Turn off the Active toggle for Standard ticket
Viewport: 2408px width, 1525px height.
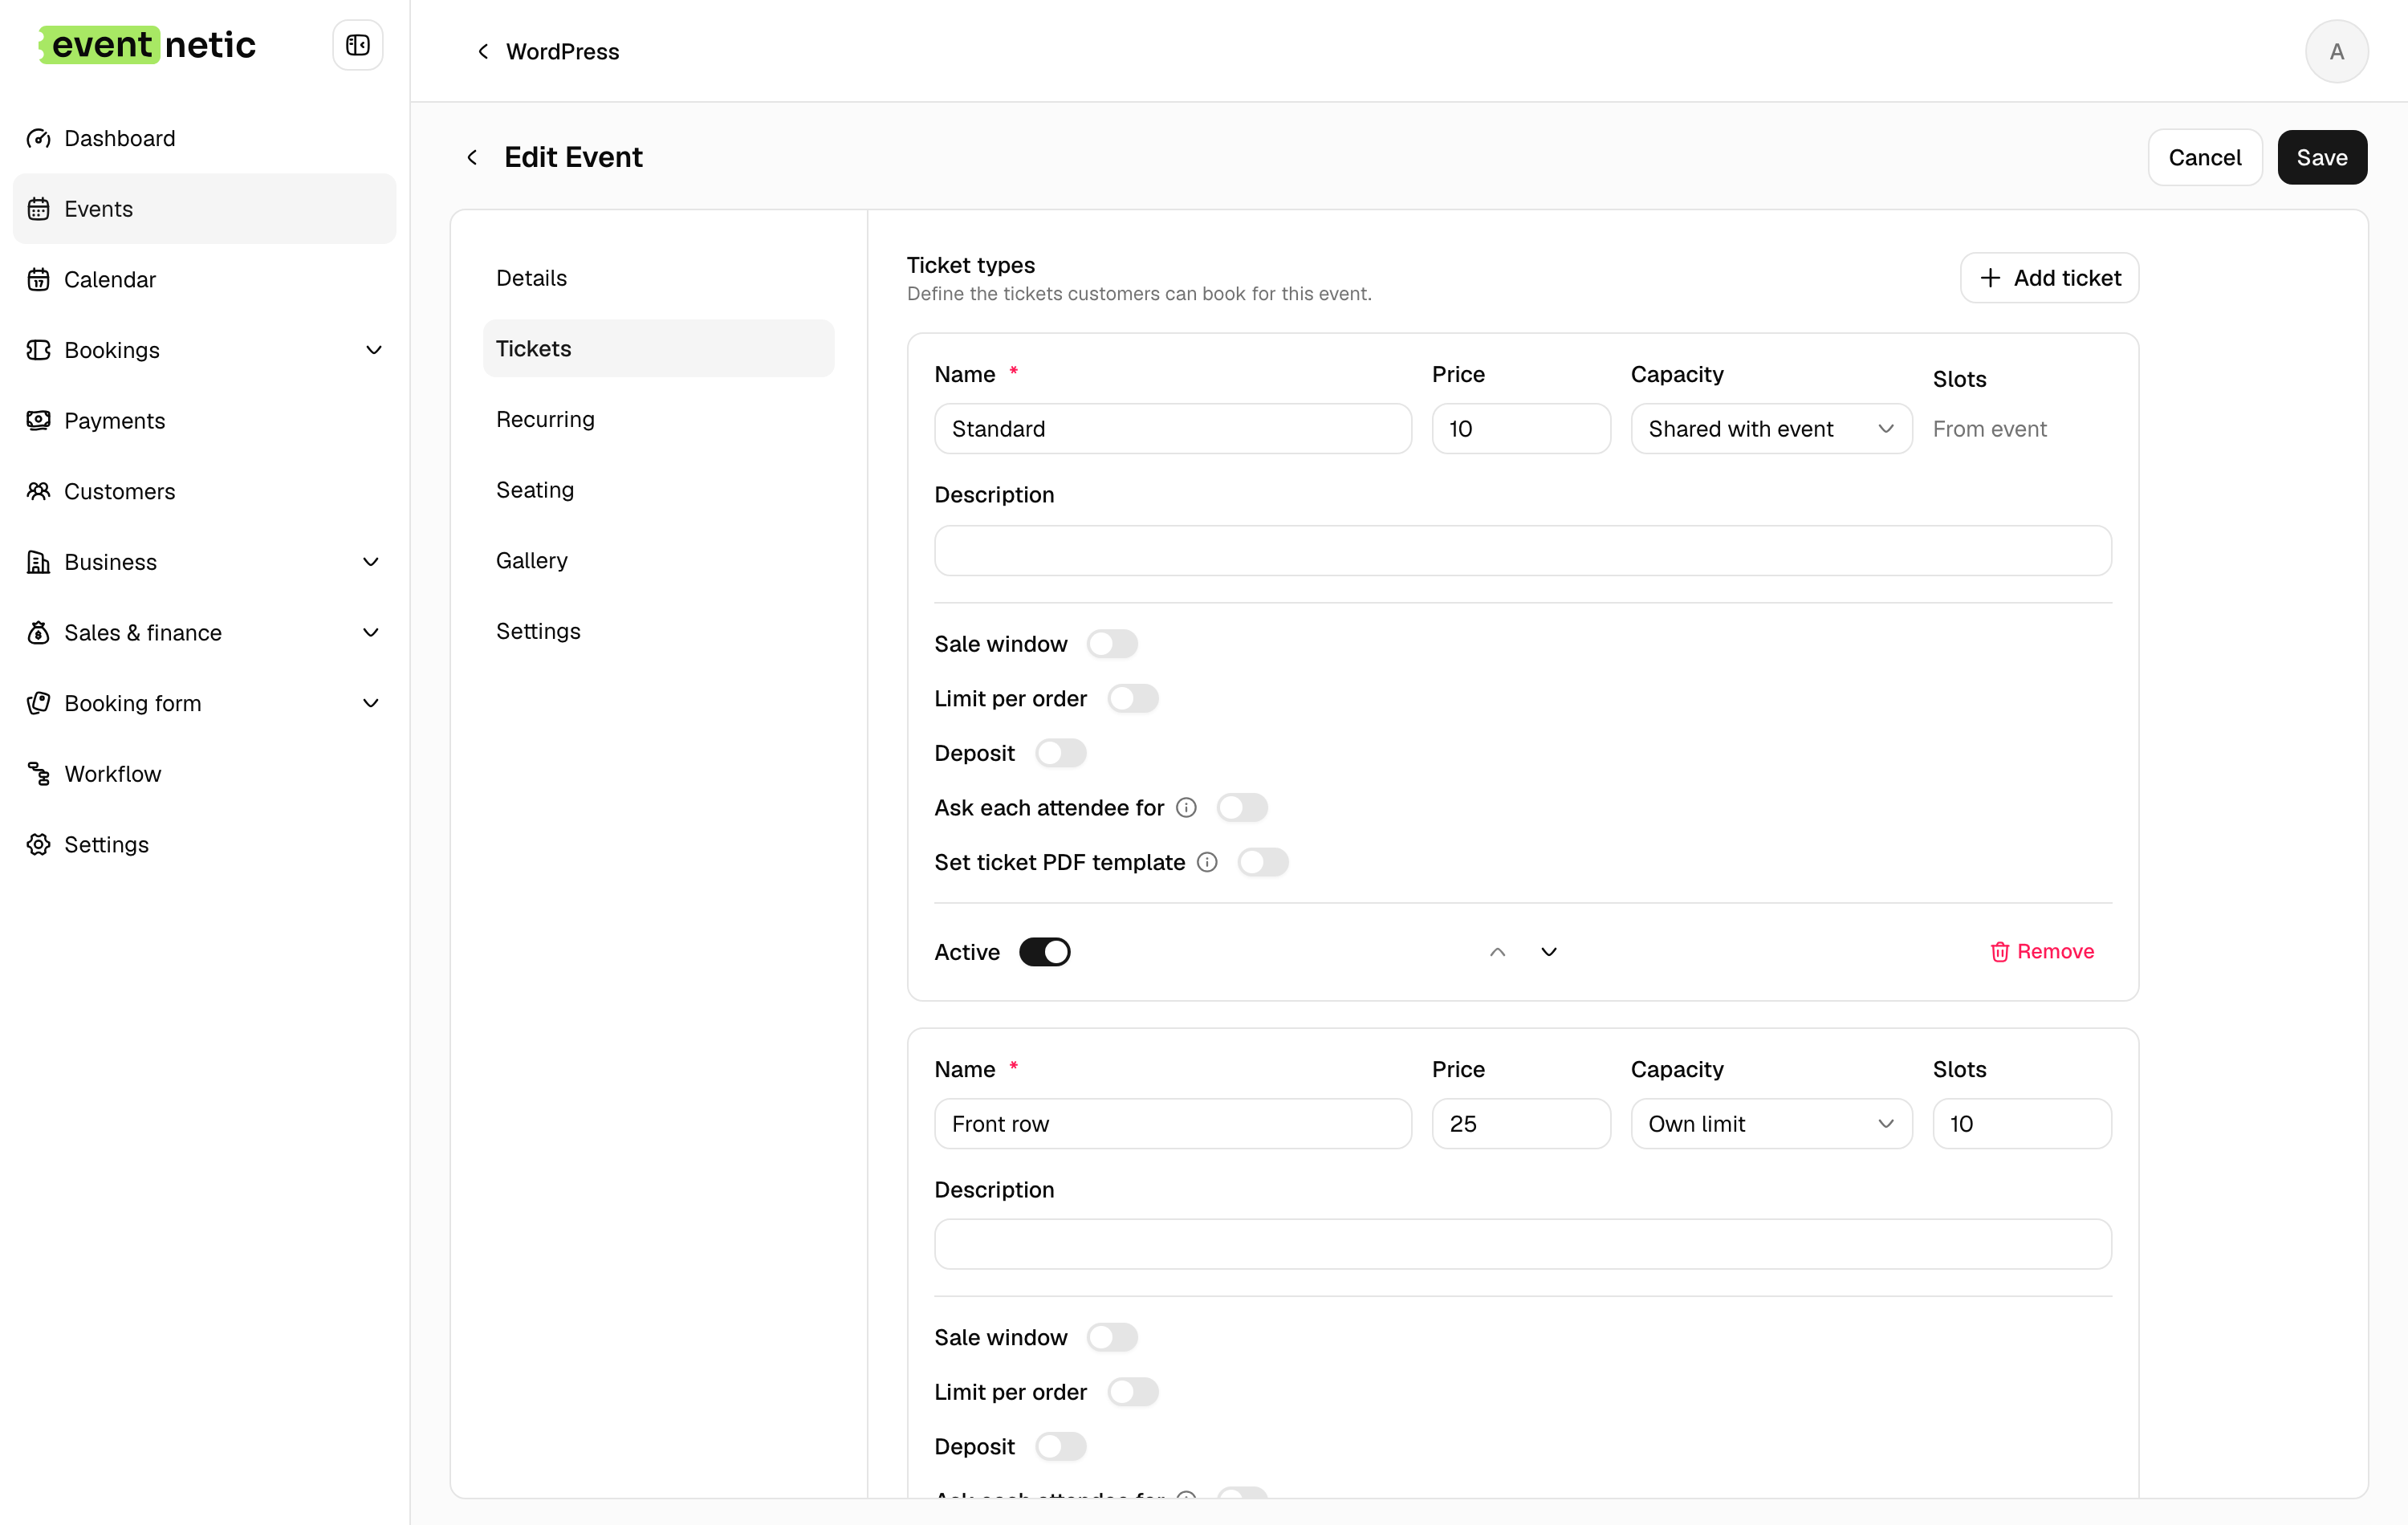[1045, 952]
